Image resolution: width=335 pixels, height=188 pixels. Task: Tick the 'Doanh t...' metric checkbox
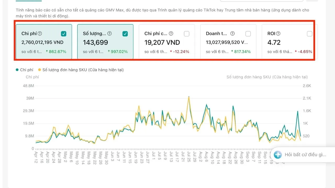click(248, 34)
